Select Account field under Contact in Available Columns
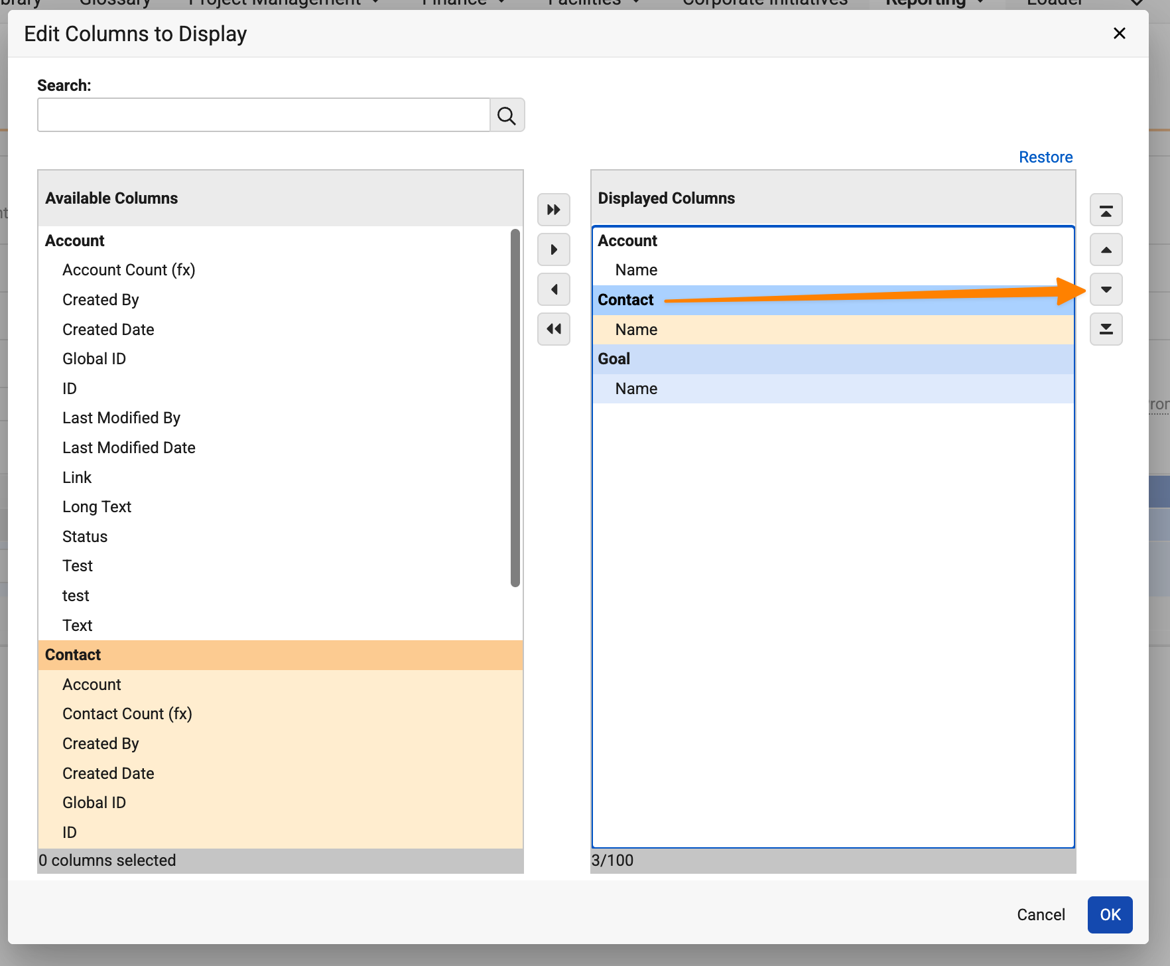The width and height of the screenshot is (1170, 966). (x=281, y=685)
